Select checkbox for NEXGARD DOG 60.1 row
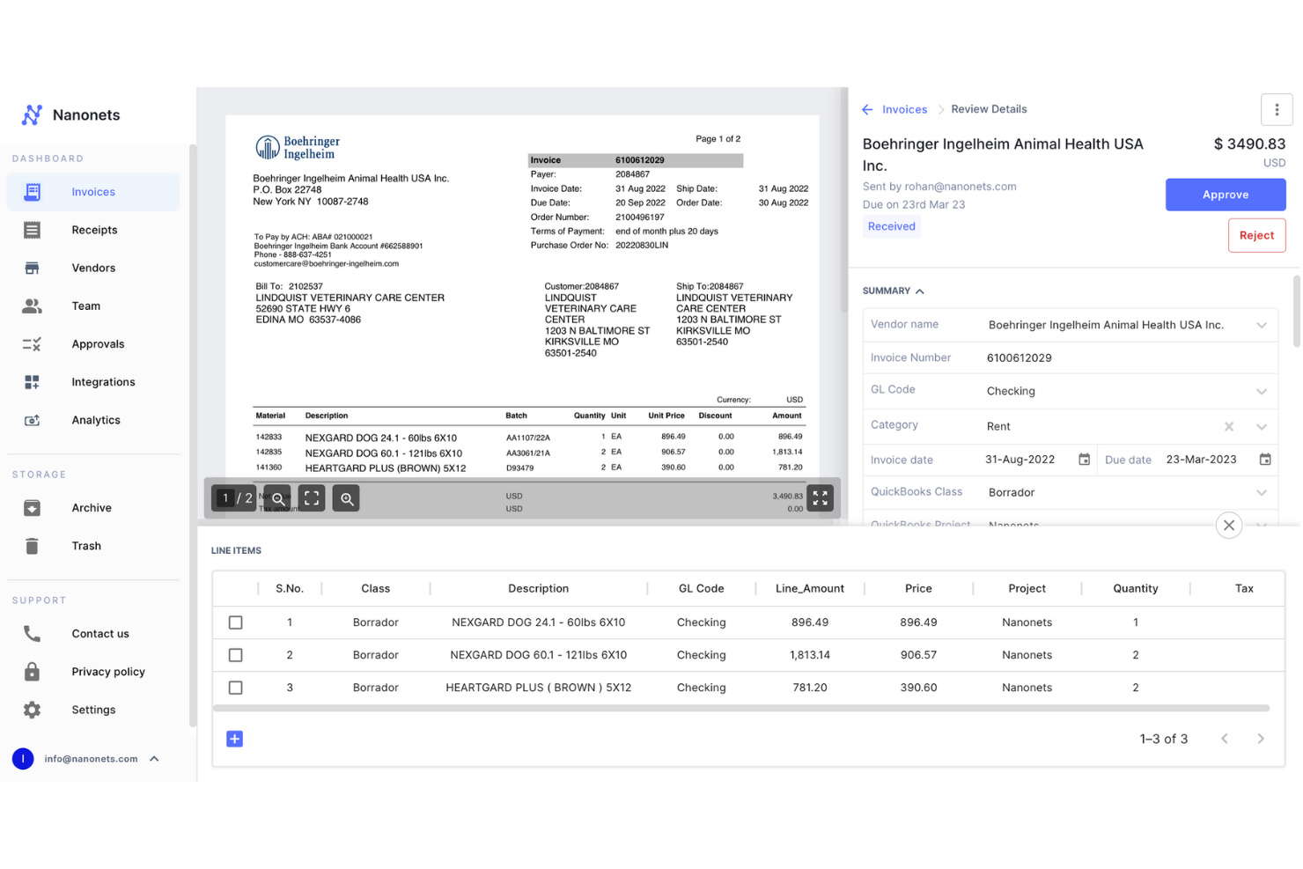Viewport: 1303px width, 869px height. 235,655
